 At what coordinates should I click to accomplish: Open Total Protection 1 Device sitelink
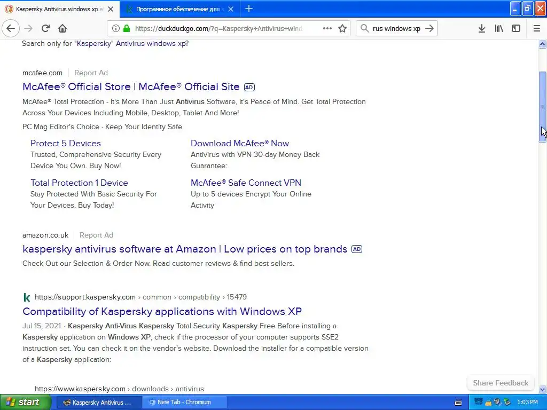point(79,183)
